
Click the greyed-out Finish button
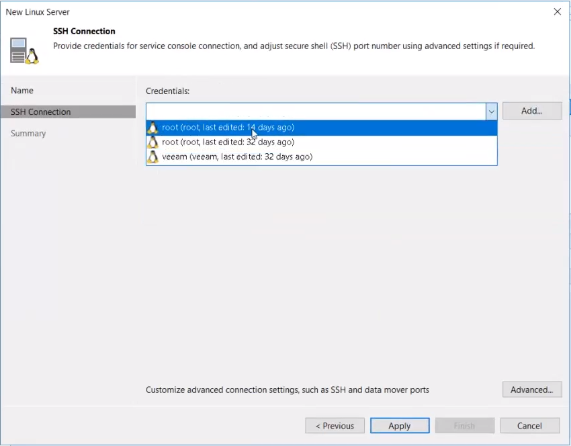465,426
